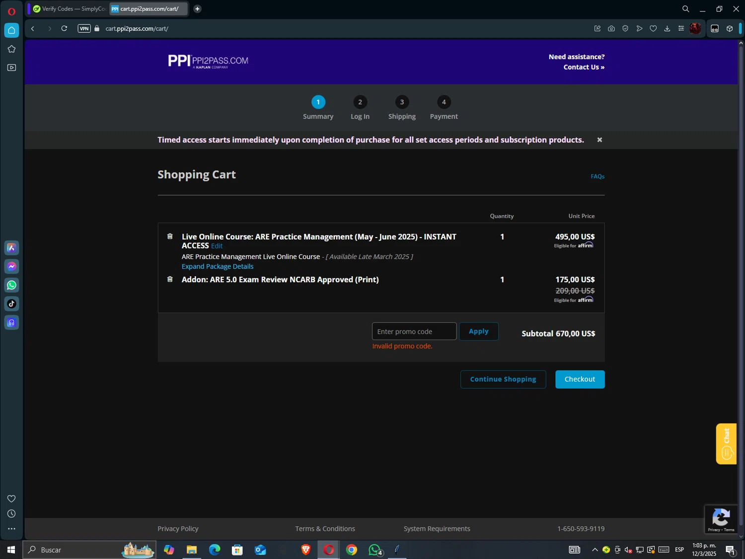Apply the promo code

tap(479, 331)
